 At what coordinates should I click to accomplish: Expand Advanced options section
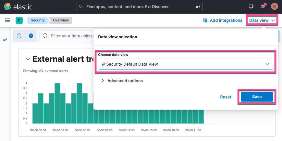coord(122,81)
